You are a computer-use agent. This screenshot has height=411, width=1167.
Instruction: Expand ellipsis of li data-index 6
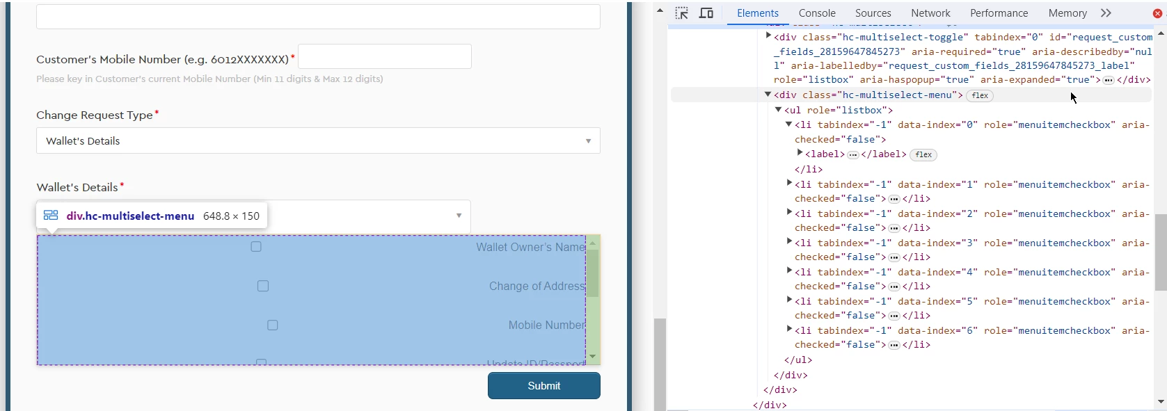point(894,346)
